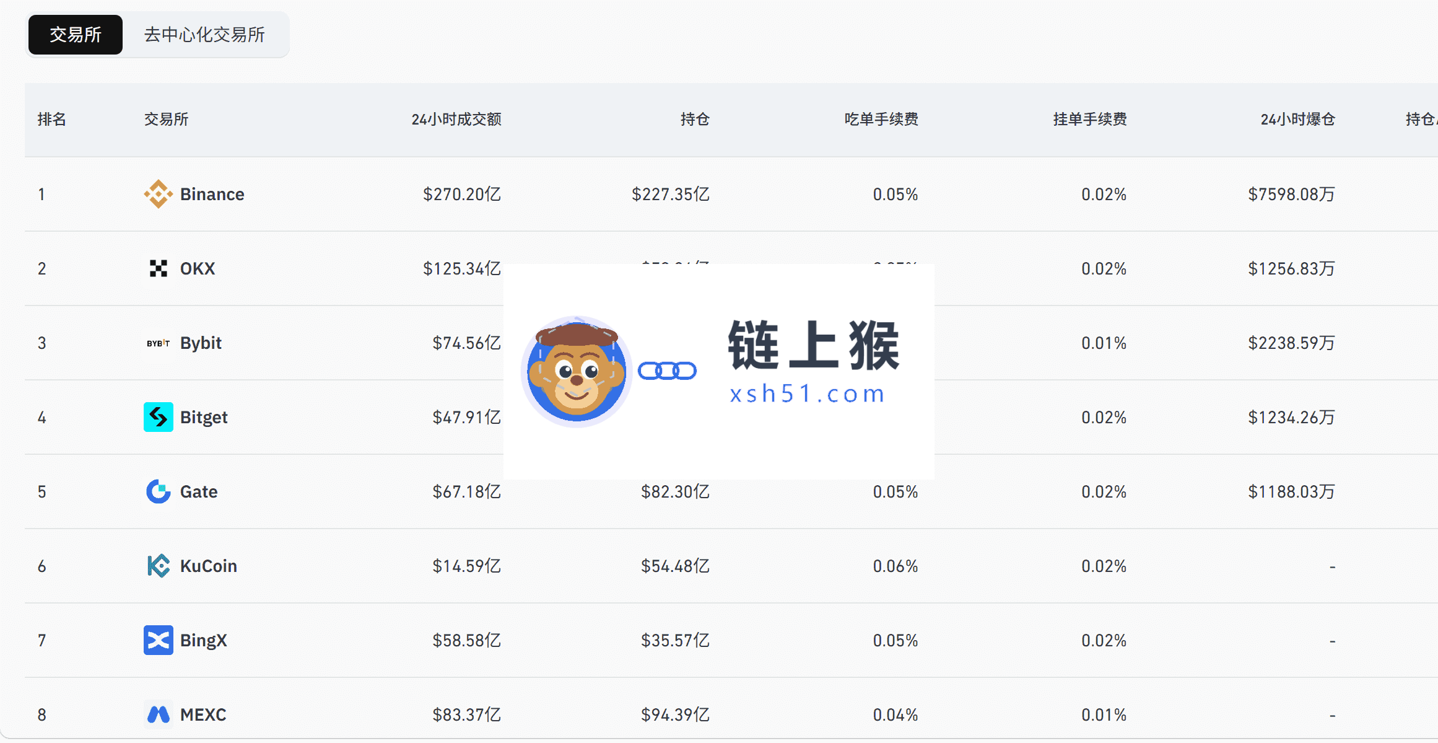Viewport: 1438px width, 743px height.
Task: Sort by 吃单手续费 column header
Action: point(881,119)
